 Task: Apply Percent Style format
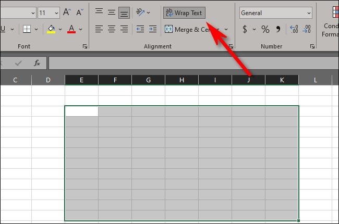point(265,29)
